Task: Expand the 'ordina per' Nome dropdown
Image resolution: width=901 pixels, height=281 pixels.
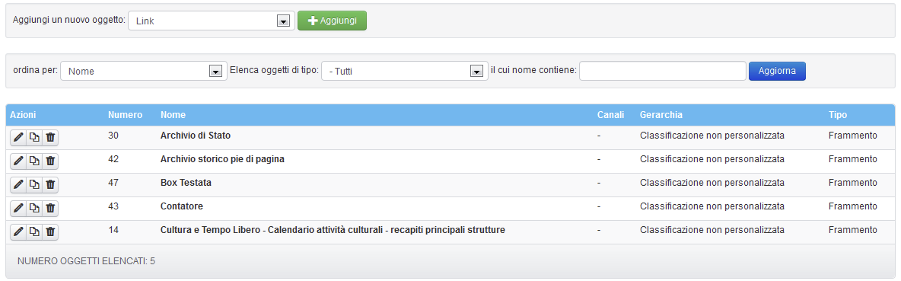Action: (x=144, y=72)
